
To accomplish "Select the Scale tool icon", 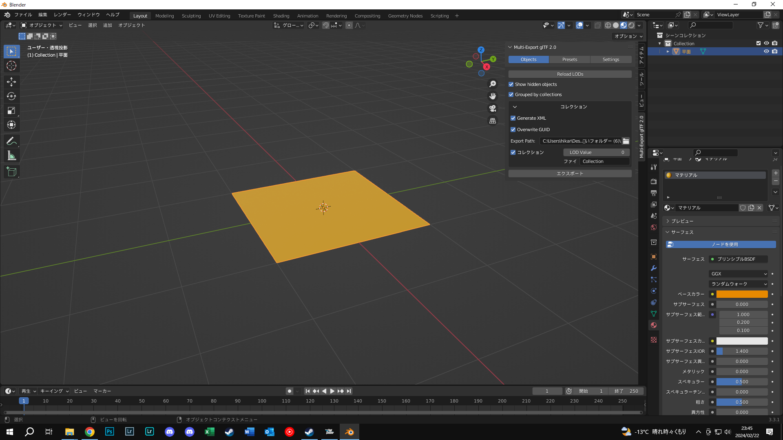I will [11, 110].
